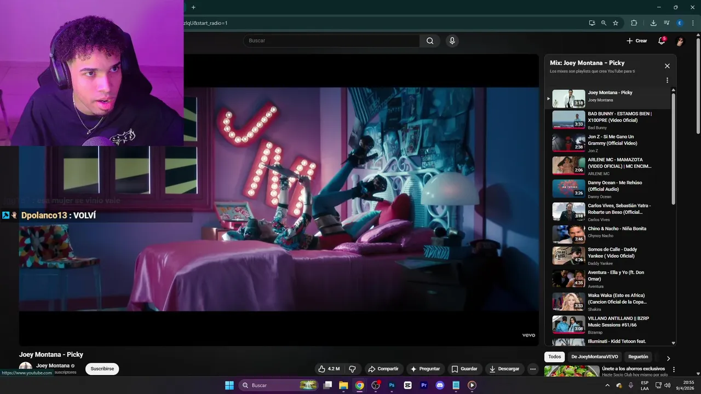Click the Chrome zoom magnifier icon
The image size is (701, 394).
[x=604, y=23]
